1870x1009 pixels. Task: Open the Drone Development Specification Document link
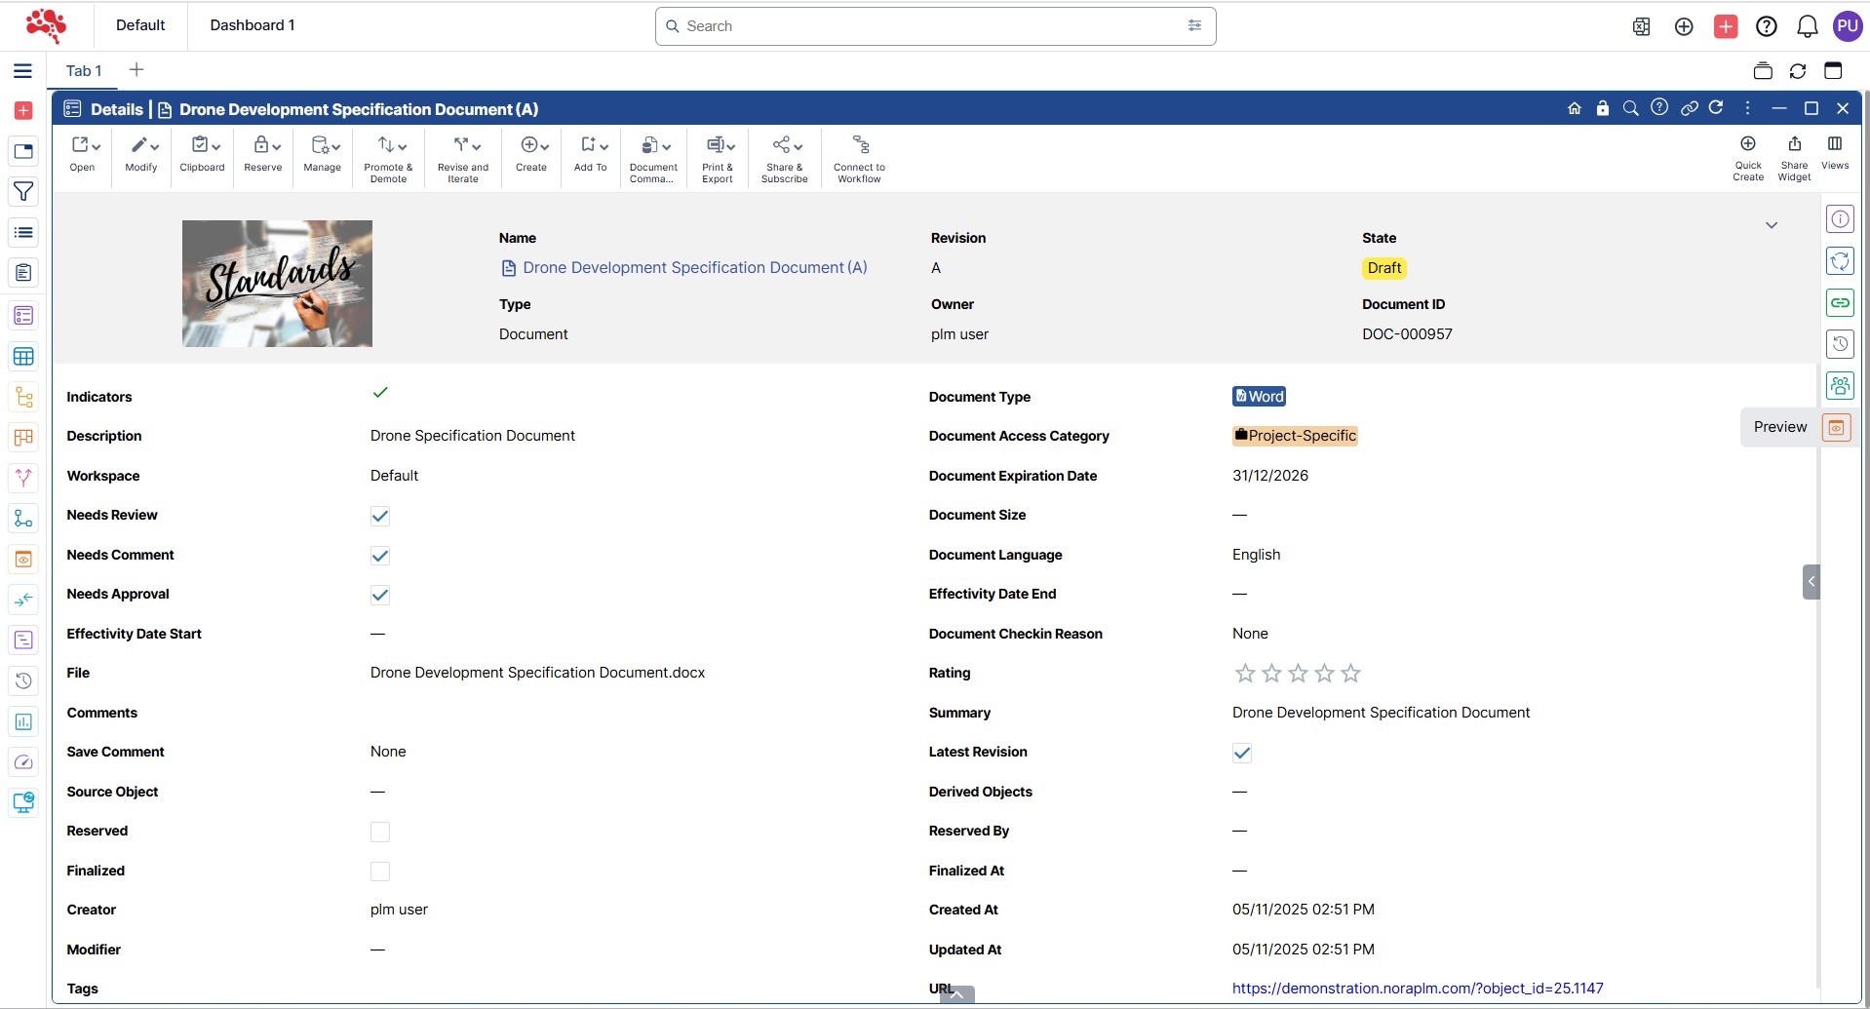point(694,268)
